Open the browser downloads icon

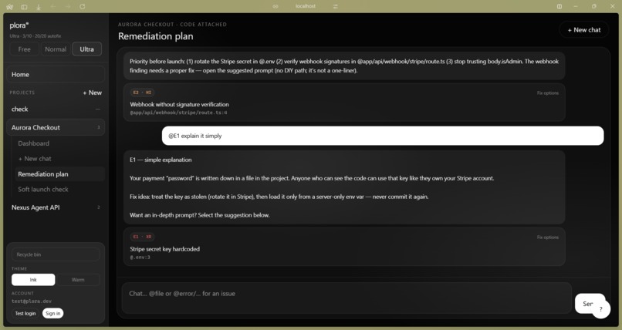click(39, 7)
